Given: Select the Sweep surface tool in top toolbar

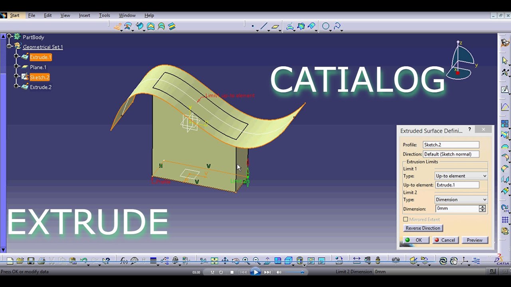Looking at the screenshot, I should [140, 26].
